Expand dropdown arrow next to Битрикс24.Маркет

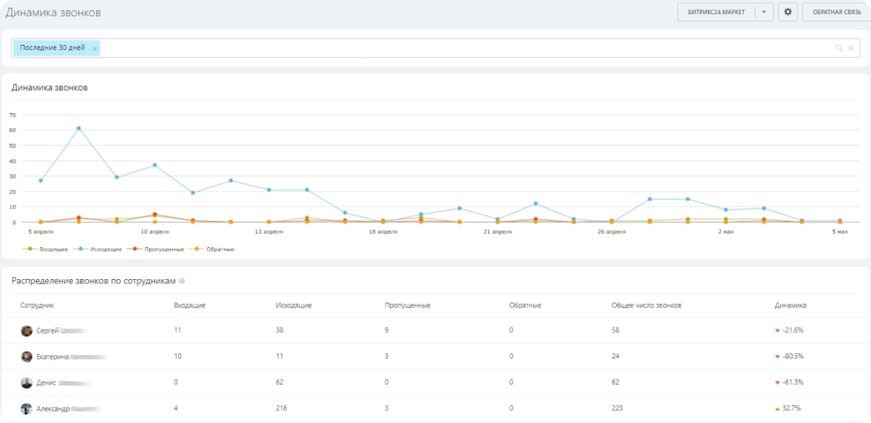tap(764, 12)
